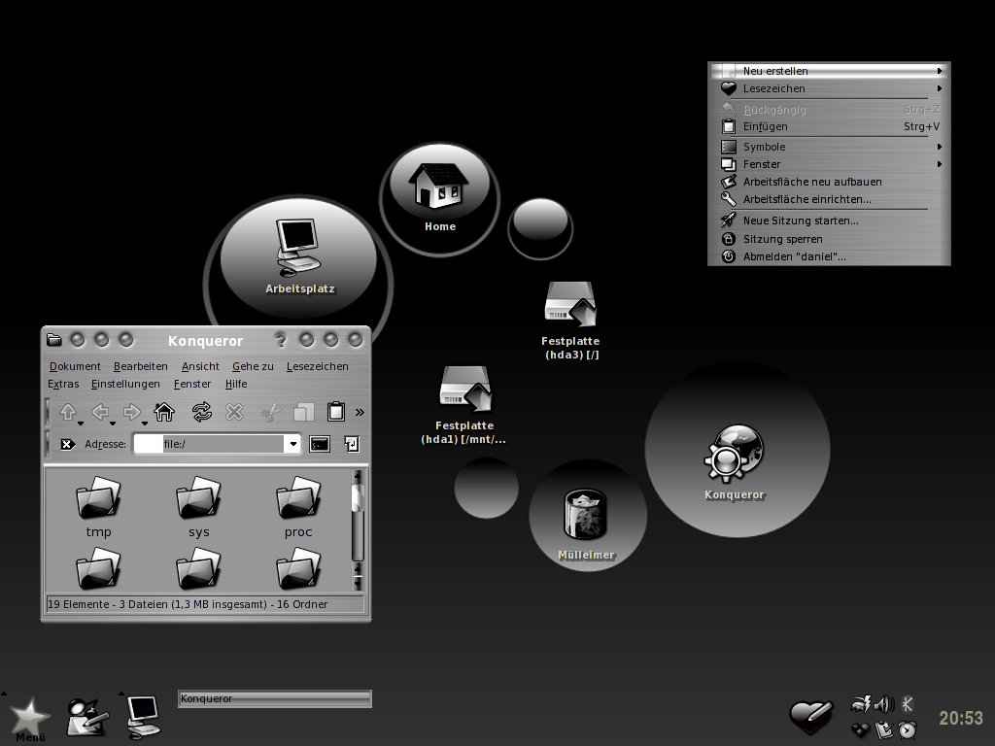Image resolution: width=995 pixels, height=746 pixels.
Task: Open the Gehe zu menu
Action: click(x=253, y=366)
